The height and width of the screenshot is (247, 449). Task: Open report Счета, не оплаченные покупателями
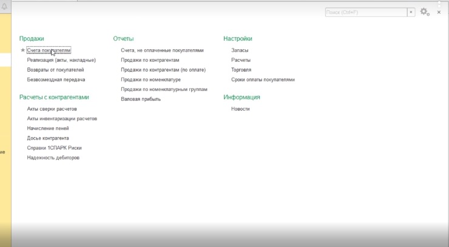pyautogui.click(x=162, y=50)
